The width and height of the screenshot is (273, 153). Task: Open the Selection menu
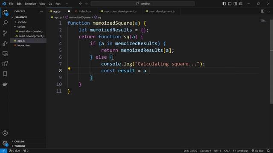(30, 4)
